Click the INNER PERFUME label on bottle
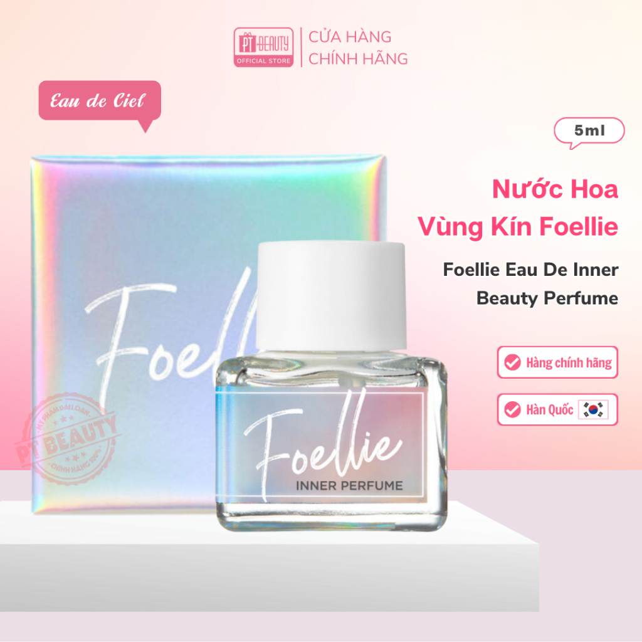Viewport: 642px width, 642px height. pyautogui.click(x=349, y=486)
